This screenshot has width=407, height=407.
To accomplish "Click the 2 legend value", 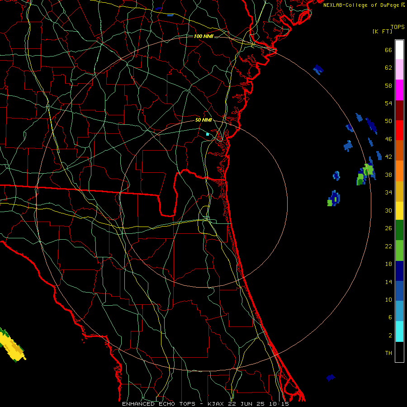I will (390, 336).
